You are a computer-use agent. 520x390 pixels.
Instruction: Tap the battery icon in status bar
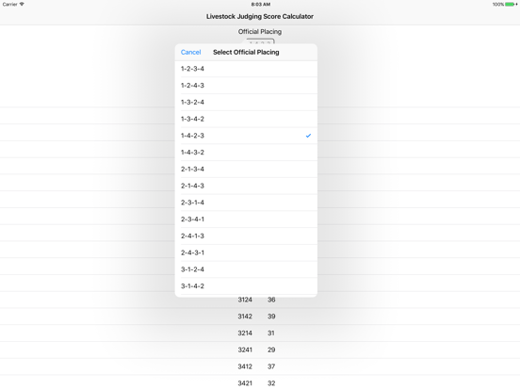(x=511, y=5)
